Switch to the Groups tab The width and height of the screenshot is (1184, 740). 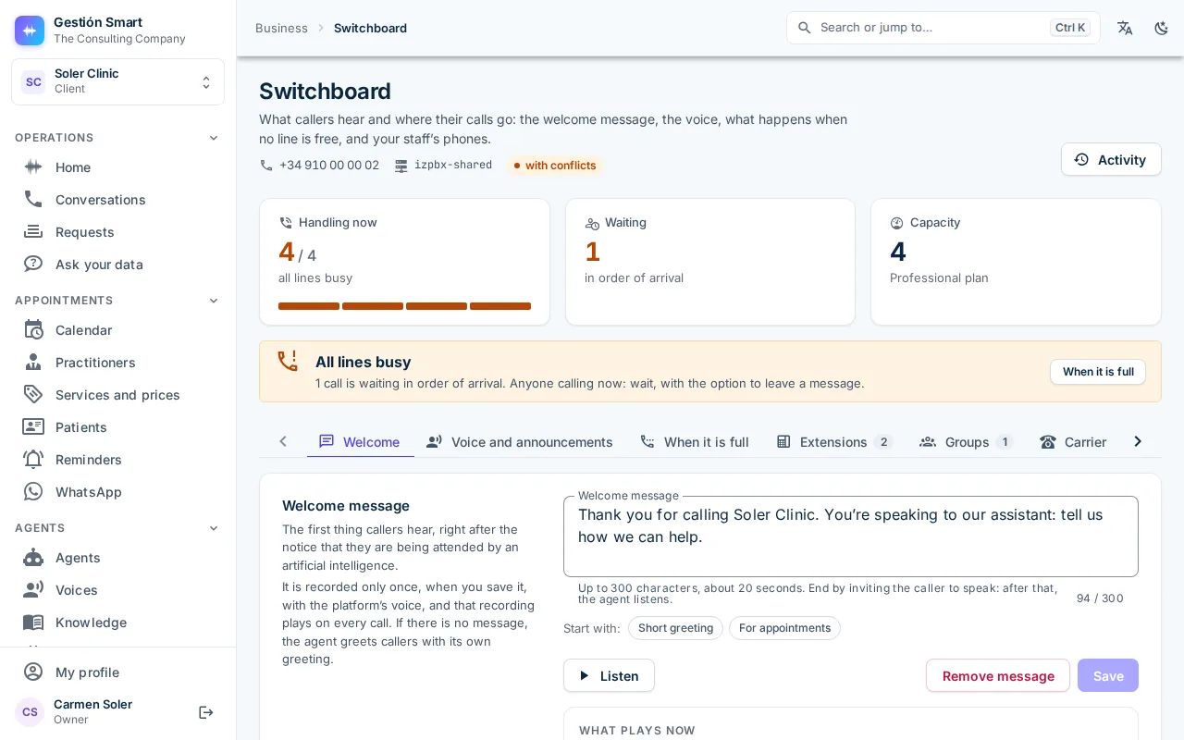967,442
